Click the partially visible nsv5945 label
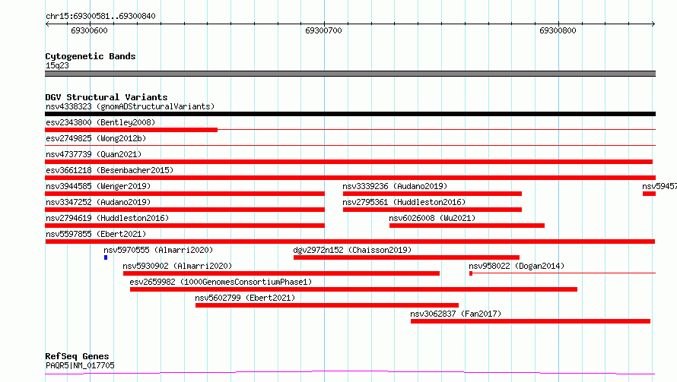 click(660, 186)
